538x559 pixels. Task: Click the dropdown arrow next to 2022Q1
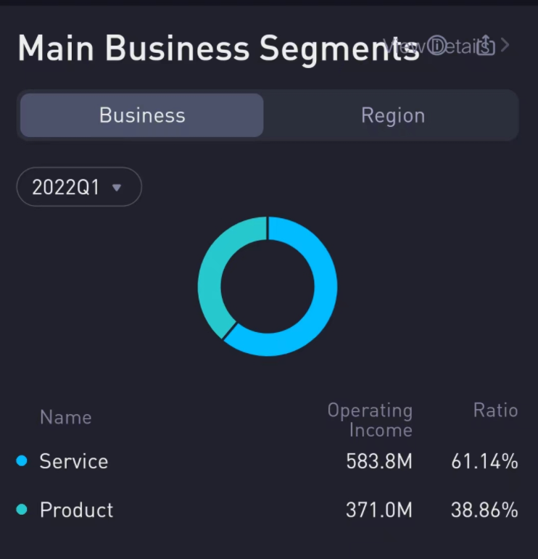pos(116,188)
